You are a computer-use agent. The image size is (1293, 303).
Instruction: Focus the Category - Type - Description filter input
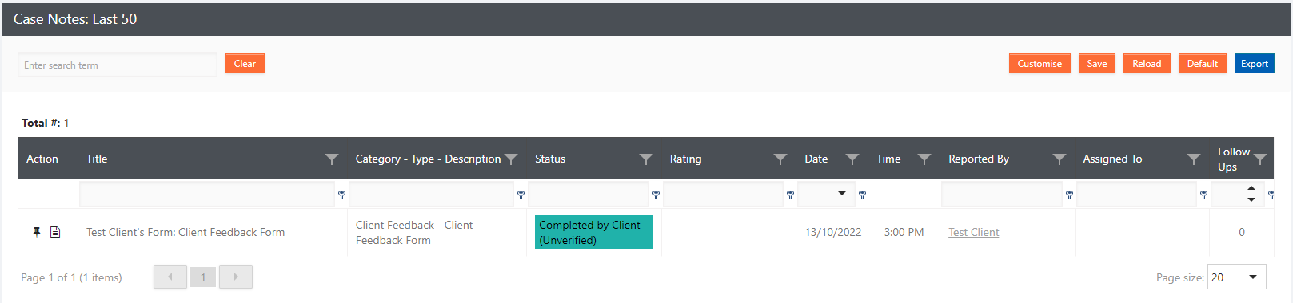point(432,194)
